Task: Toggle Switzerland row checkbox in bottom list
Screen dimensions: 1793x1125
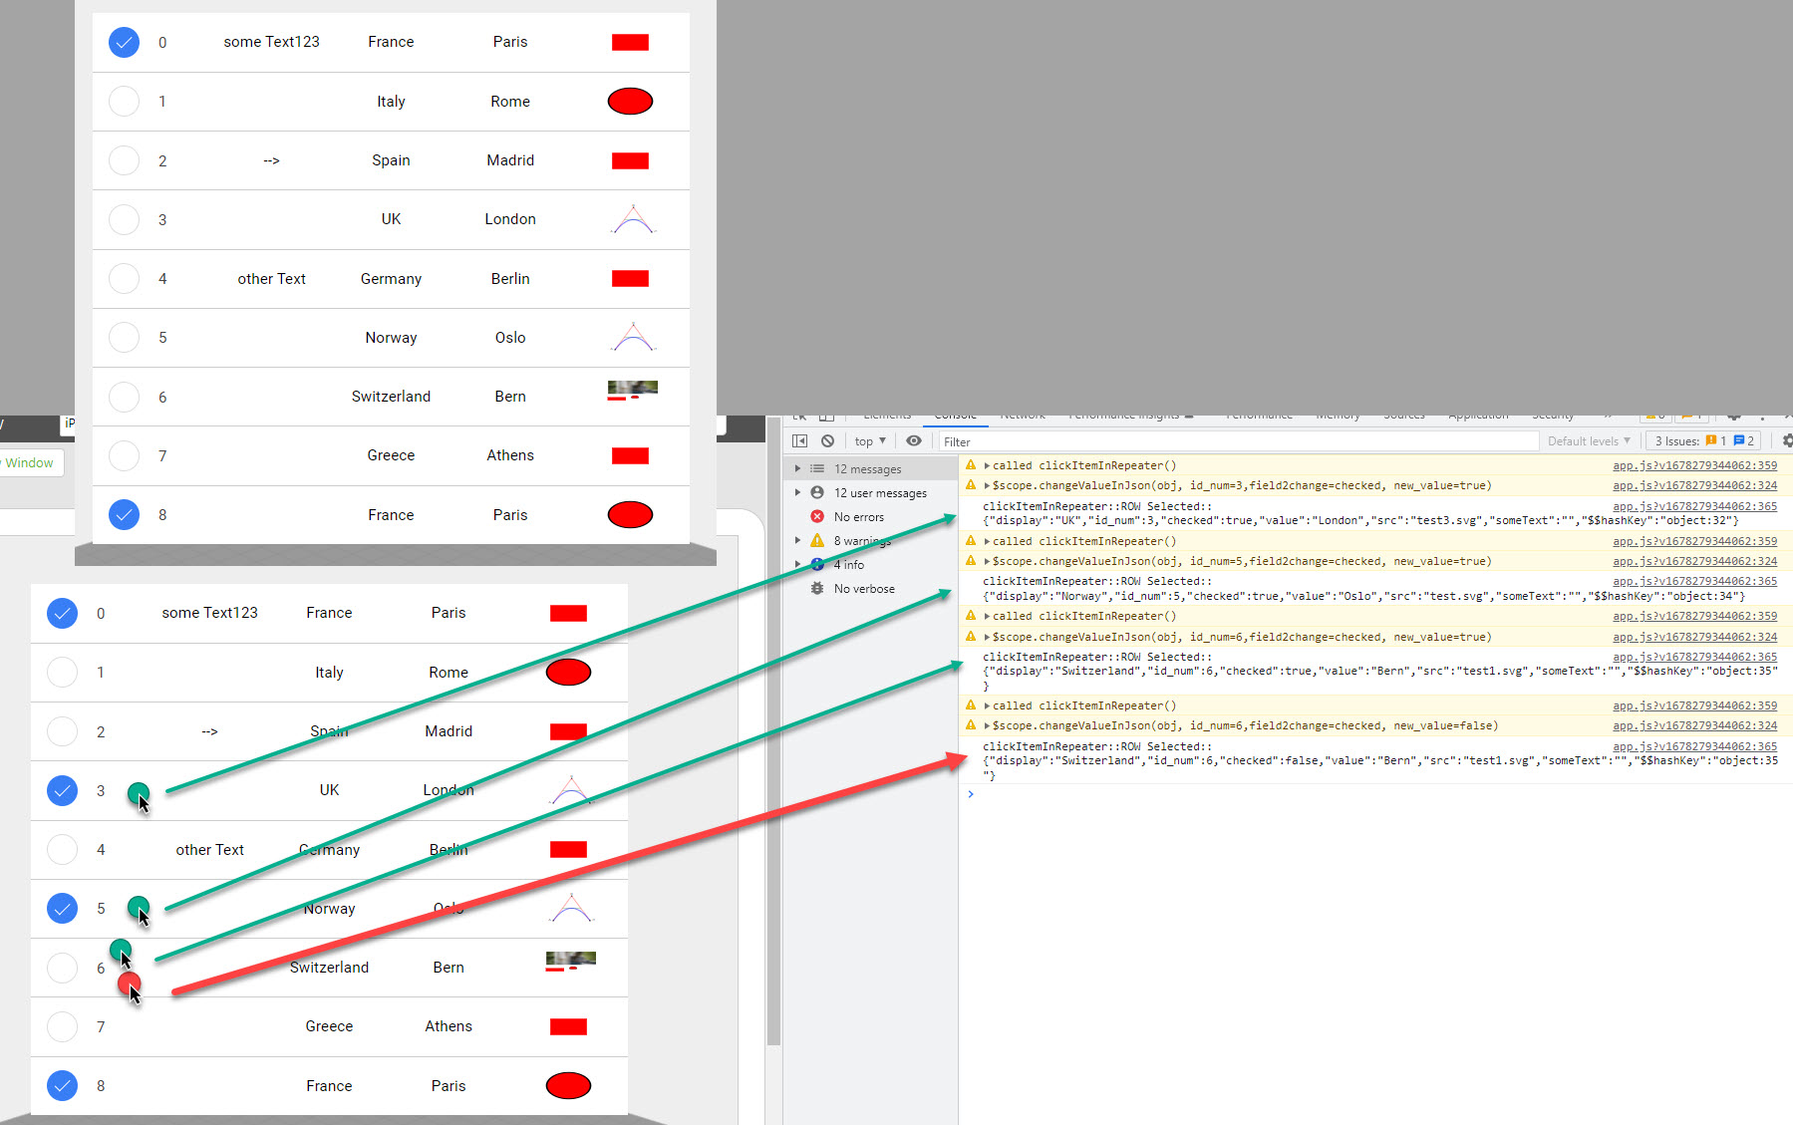Action: click(62, 968)
